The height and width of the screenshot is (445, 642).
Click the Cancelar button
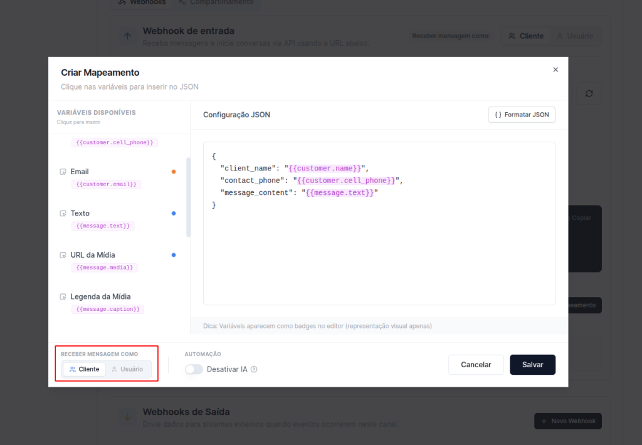tap(476, 365)
